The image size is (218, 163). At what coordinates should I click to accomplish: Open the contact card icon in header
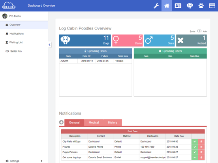pos(178,6)
